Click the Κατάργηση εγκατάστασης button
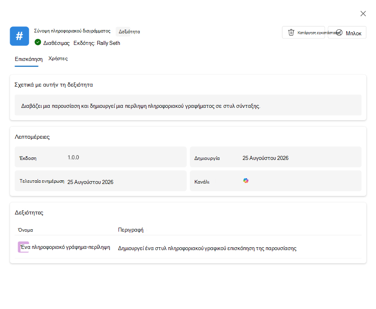Screen dimensions: 376x309 click(303, 32)
